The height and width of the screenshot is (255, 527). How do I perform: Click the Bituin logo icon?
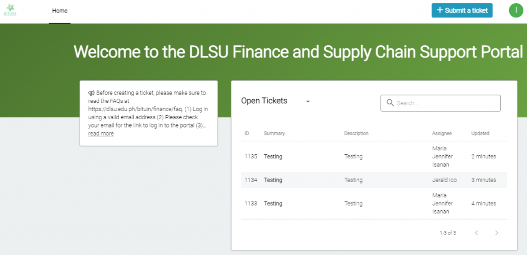tap(10, 11)
